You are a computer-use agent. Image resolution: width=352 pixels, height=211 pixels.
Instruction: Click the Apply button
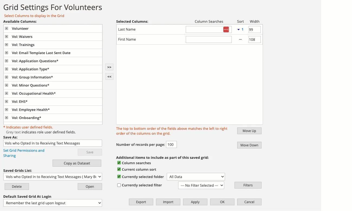[195, 202]
